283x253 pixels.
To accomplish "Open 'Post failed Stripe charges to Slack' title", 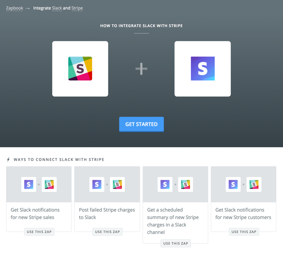I will [x=107, y=214].
